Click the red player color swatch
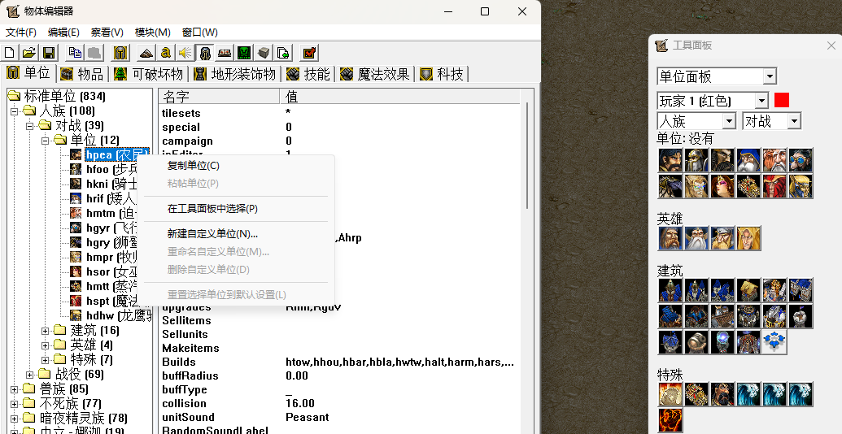The width and height of the screenshot is (842, 434). 782,100
